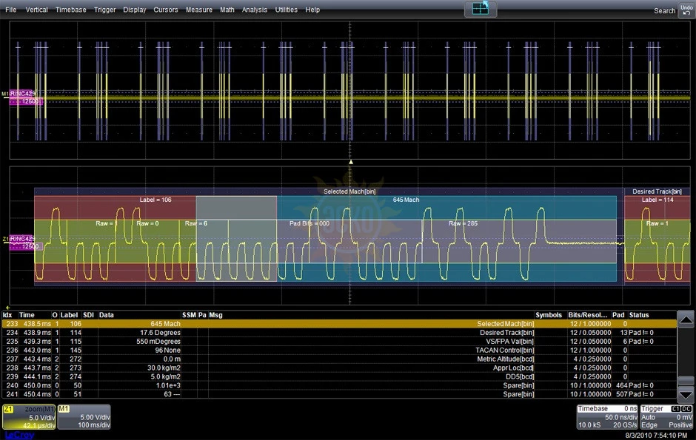Open the M1 memory descriptor box
Image resolution: width=696 pixels, height=440 pixels.
coord(84,417)
